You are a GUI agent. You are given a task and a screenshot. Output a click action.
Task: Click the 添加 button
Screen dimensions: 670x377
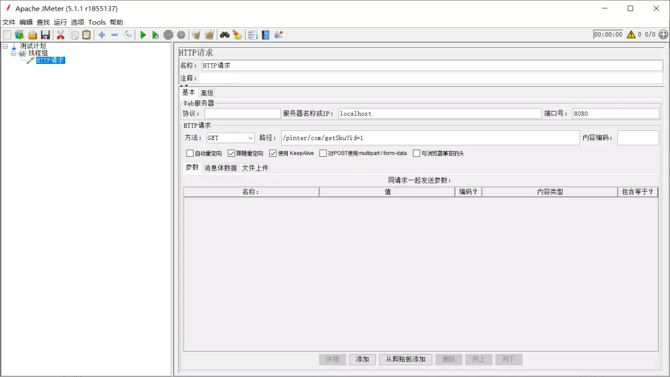(x=362, y=359)
